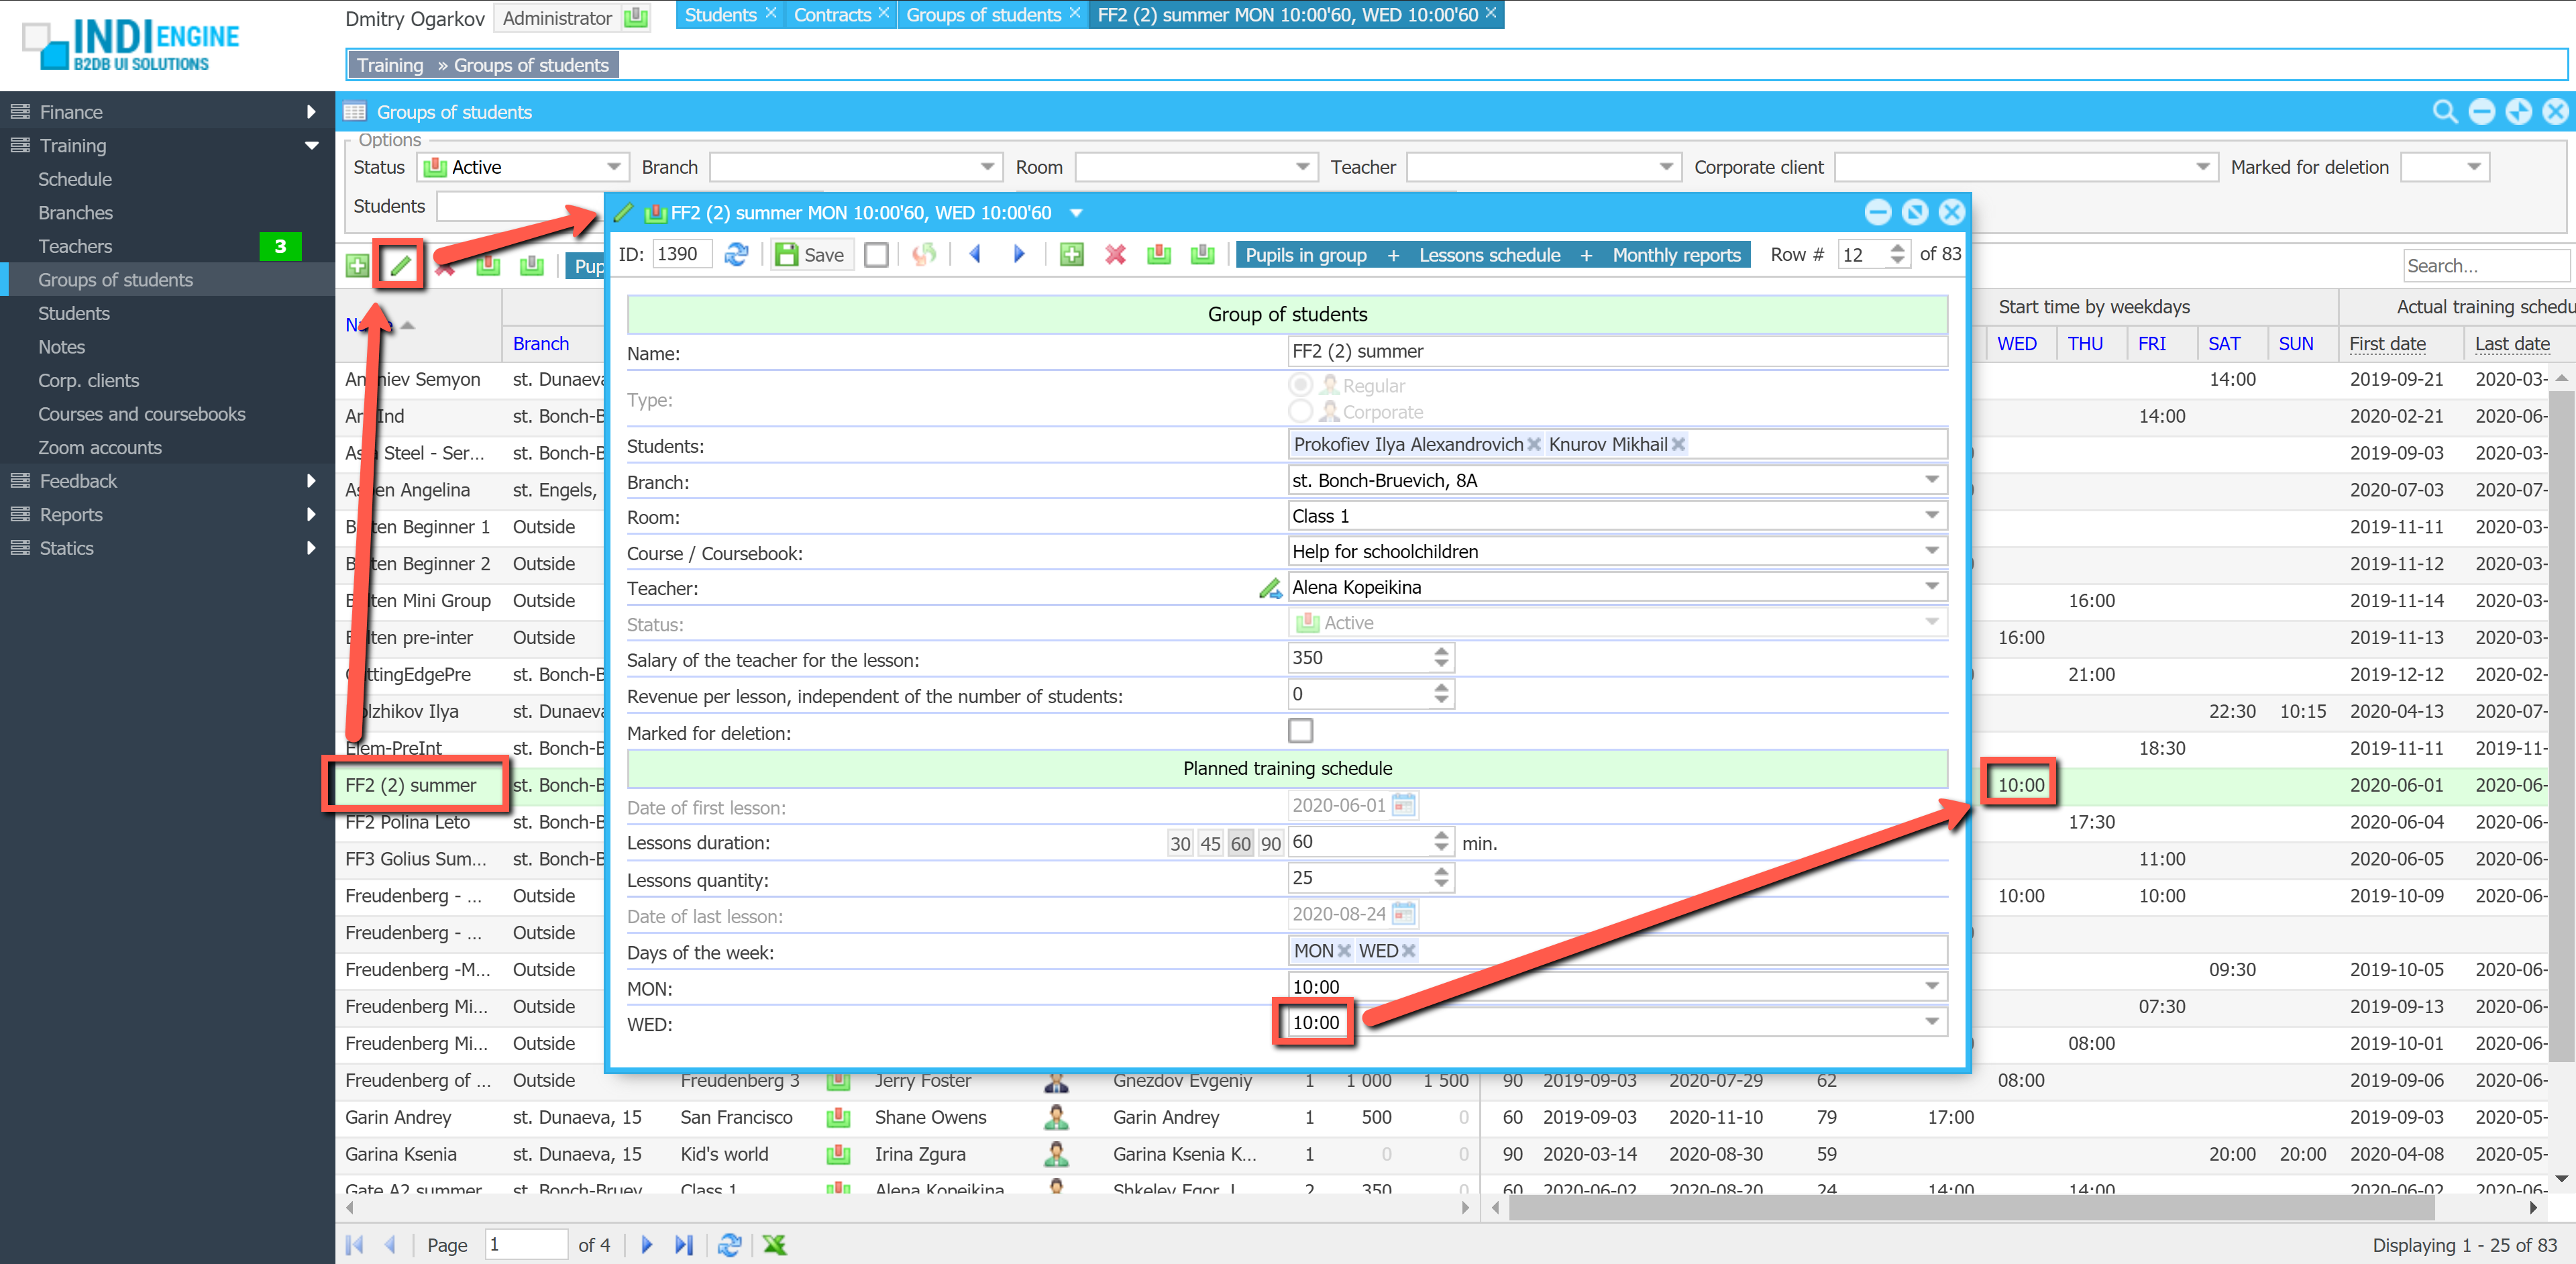Select the Corporate type radio button
Viewport: 2576px width, 1264px height.
pos(1300,412)
